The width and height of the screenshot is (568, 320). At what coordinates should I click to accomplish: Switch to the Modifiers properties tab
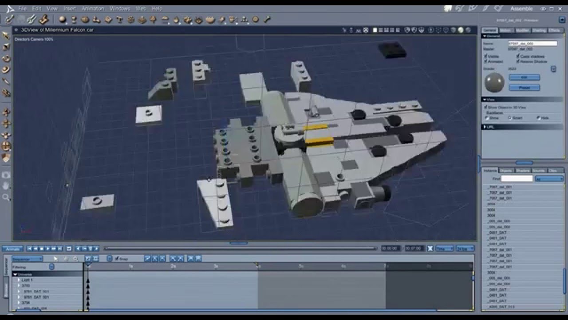coord(522,30)
